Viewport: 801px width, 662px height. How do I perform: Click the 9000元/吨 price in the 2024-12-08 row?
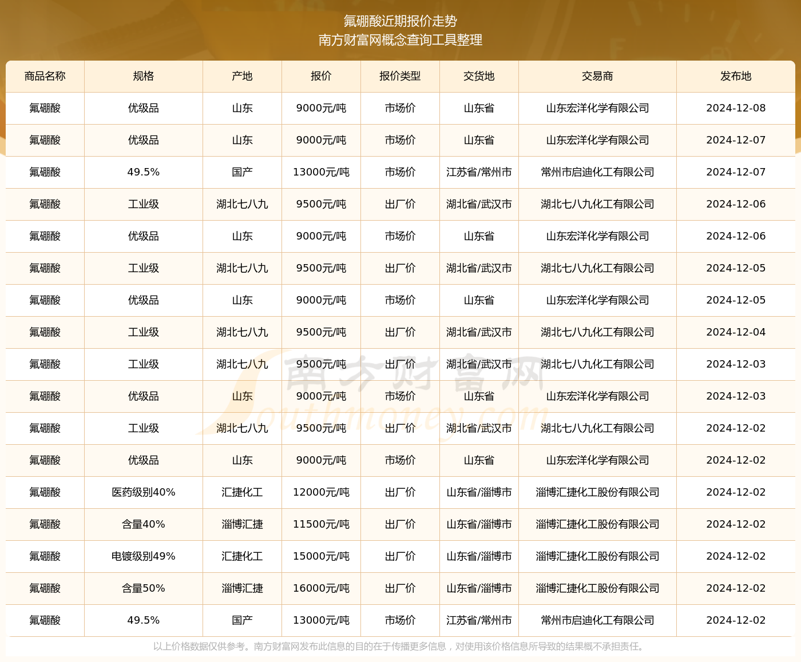click(321, 108)
